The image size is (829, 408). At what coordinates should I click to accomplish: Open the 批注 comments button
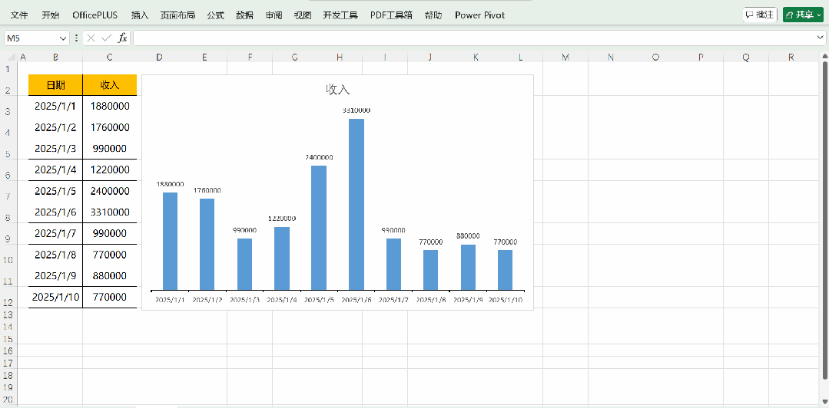[760, 15]
